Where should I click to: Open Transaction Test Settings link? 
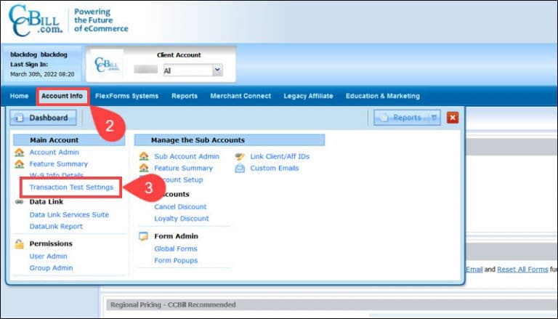coord(71,187)
